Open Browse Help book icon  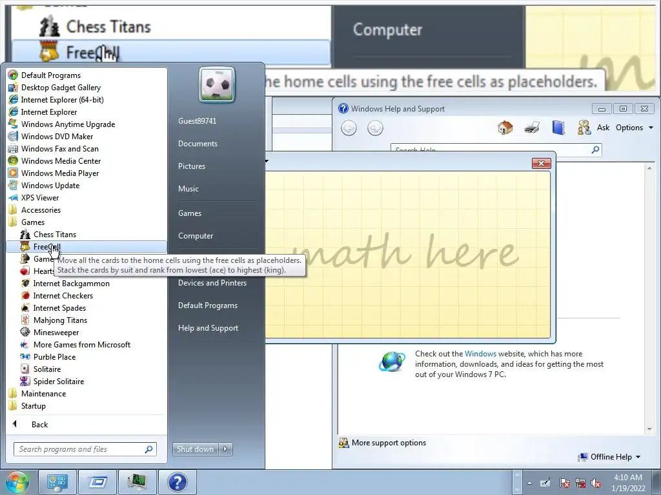[558, 128]
